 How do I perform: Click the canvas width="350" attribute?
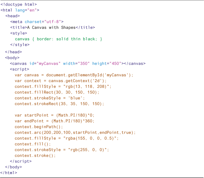click(x=76, y=64)
